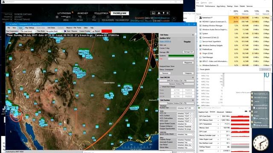273x153 pixels.
Task: Click the red-ringed unit near California coast
Action: click(x=16, y=115)
